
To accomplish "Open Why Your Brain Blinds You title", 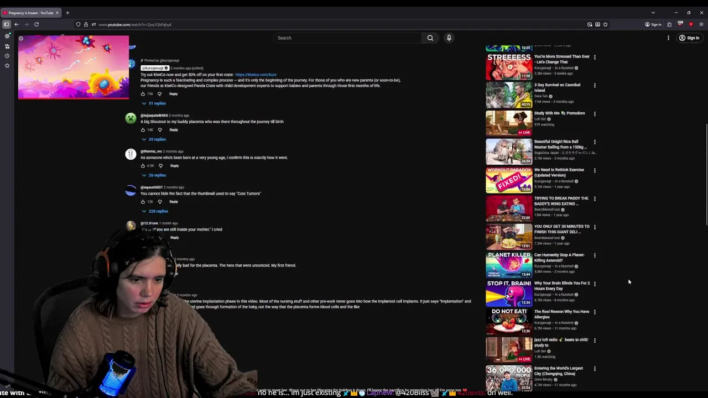I will click(562, 286).
